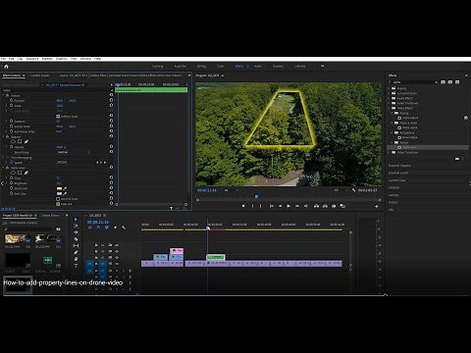Toggle animation stopwatch for Brightness

[x=11, y=183]
